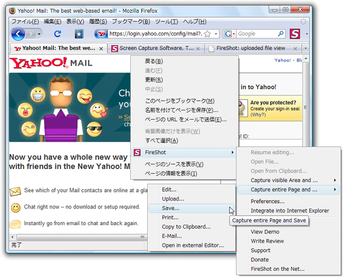Click the URL field showing login.yahoo.com
The width and height of the screenshot is (344, 278).
[155, 34]
